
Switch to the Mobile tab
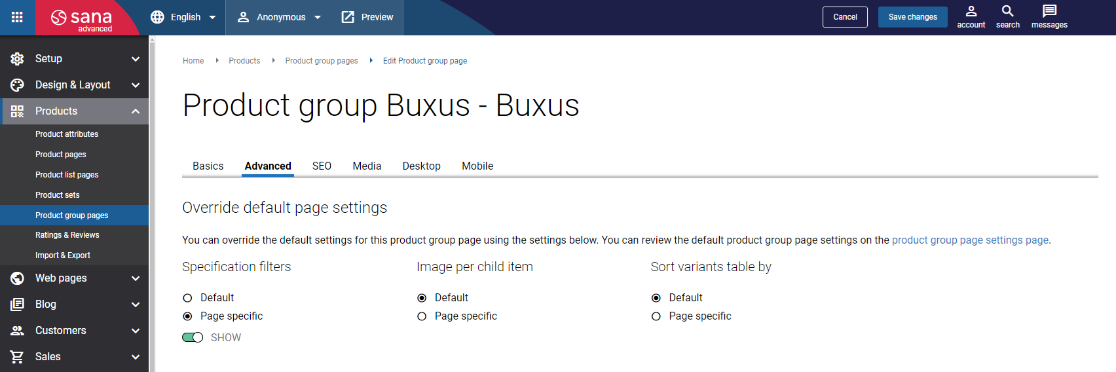click(x=477, y=166)
